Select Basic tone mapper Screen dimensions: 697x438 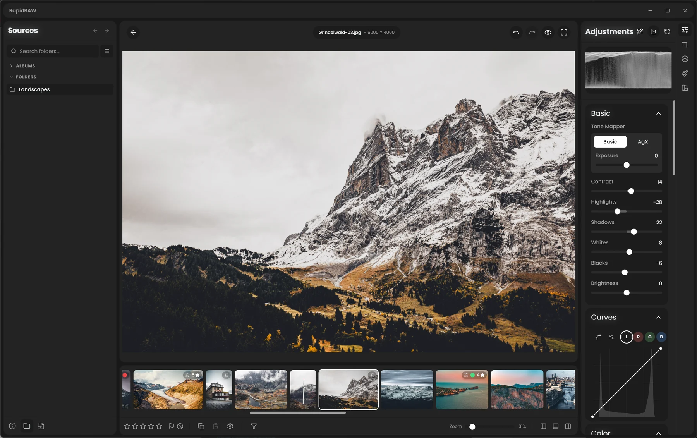pos(610,142)
